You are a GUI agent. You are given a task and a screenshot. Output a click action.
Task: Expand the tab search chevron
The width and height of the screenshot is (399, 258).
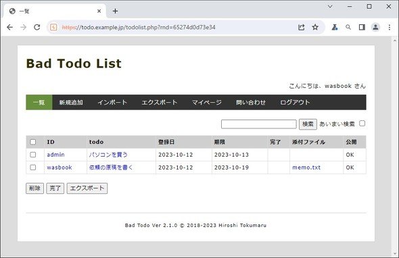[330, 6]
